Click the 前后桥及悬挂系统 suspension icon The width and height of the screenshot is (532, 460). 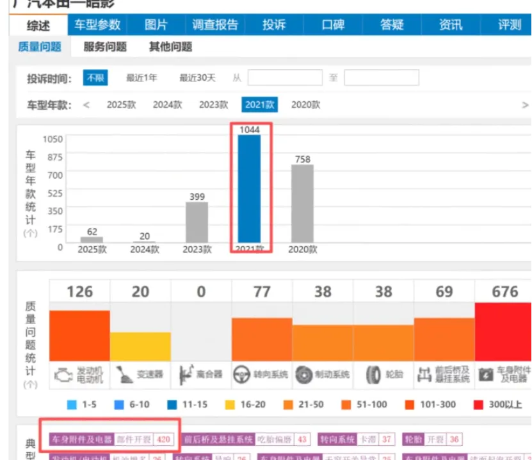coord(424,375)
